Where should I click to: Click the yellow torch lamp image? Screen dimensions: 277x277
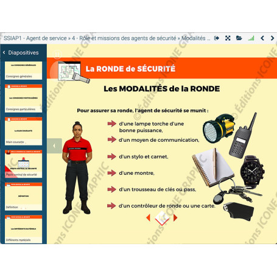(x=219, y=128)
